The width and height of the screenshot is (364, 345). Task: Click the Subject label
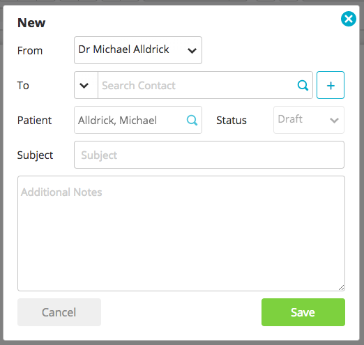(35, 155)
